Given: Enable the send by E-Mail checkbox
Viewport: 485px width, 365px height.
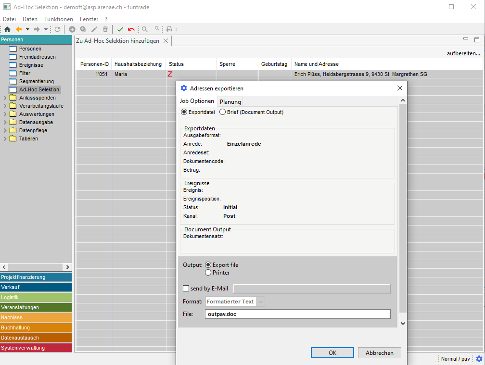Looking at the screenshot, I should click(x=186, y=289).
